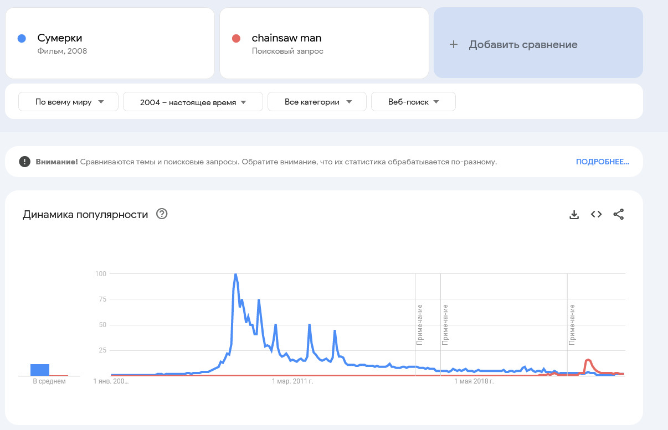Share the popularity dynamics chart
668x430 pixels.
tap(619, 215)
